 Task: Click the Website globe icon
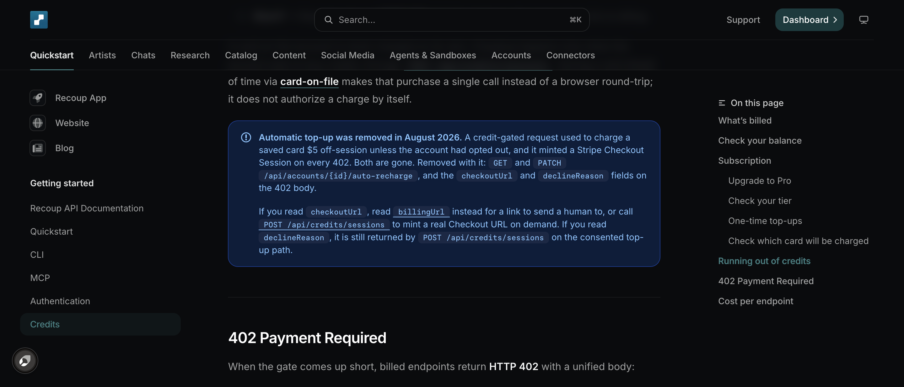tap(38, 123)
